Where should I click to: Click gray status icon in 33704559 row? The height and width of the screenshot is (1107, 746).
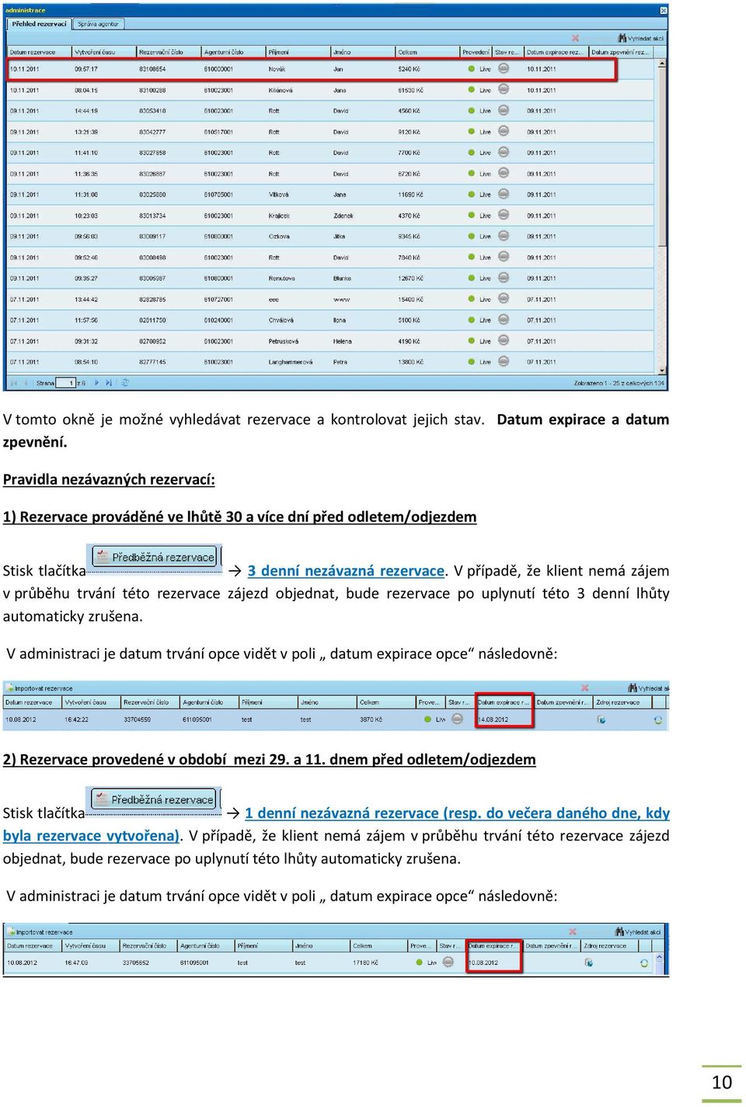point(458,719)
